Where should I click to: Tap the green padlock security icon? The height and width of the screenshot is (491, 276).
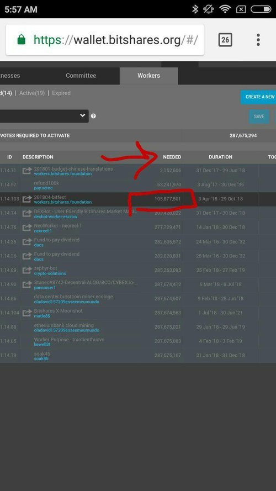(x=22, y=40)
